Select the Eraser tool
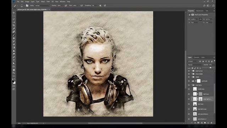227x128 pixels. click(14, 44)
